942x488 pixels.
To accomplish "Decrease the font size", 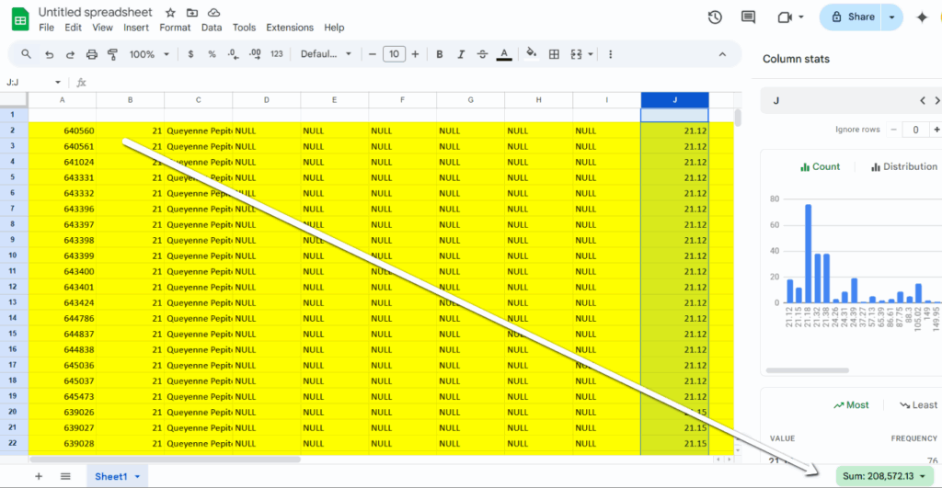I will point(372,54).
